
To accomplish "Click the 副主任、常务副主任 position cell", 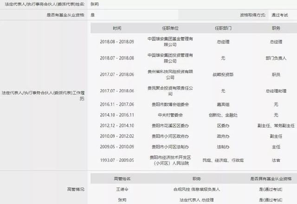I will click(276, 126).
